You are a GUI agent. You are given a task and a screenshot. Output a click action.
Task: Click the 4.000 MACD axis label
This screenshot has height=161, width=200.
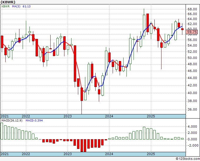(192, 126)
